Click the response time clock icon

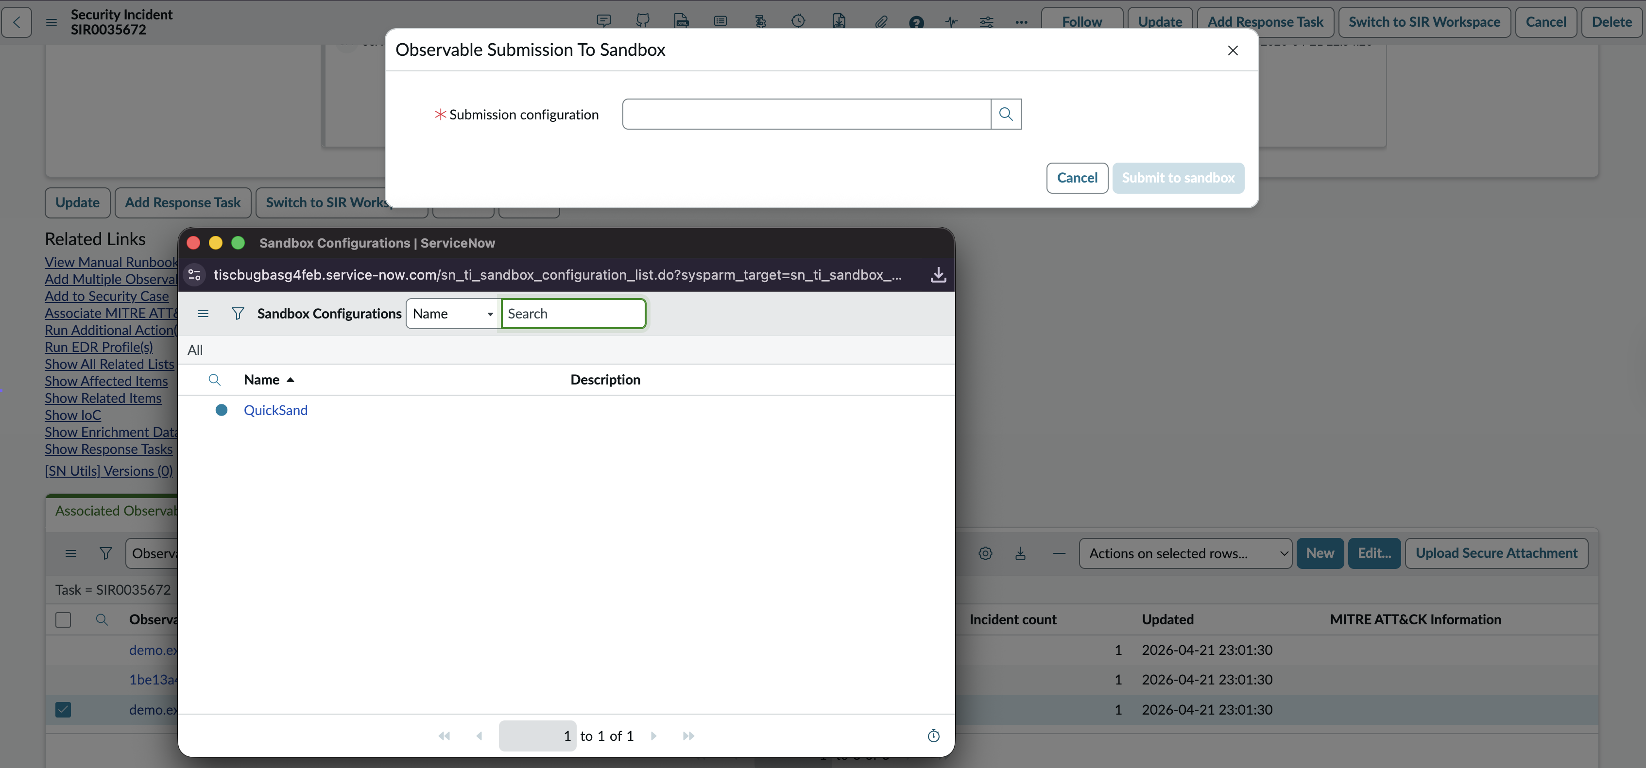934,736
